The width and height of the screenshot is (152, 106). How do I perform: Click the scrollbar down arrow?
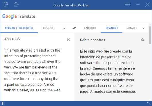(150, 99)
